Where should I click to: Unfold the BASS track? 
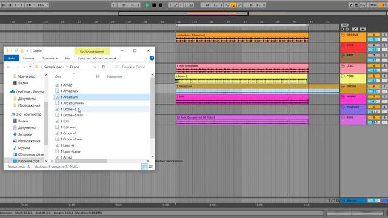click(343, 55)
